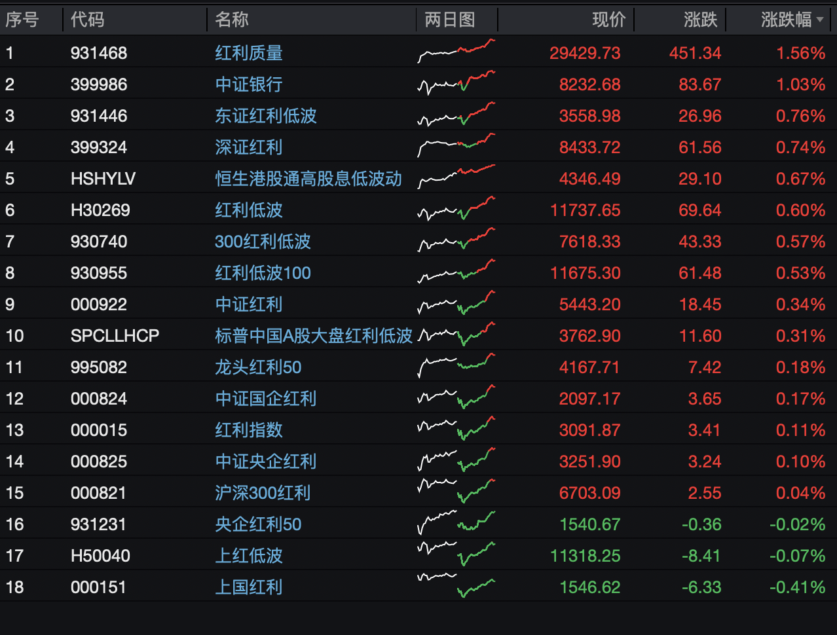Click price 1540.67
The height and width of the screenshot is (635, 837).
click(x=590, y=524)
